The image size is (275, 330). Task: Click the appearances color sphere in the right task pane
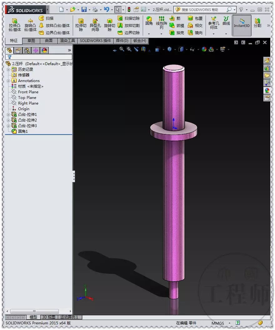[x=267, y=90]
